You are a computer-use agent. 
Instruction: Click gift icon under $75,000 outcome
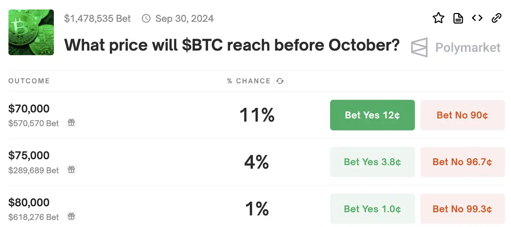(x=71, y=170)
